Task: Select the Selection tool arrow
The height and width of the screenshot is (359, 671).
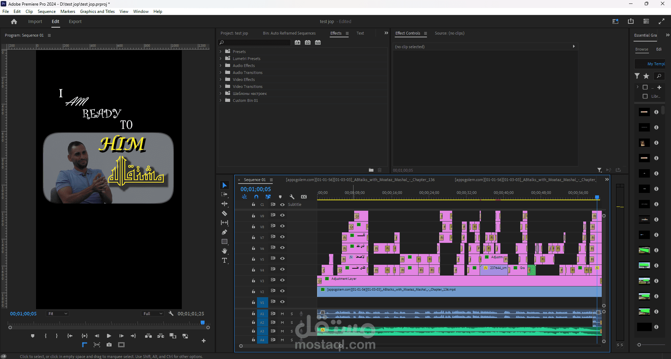Action: coord(224,185)
